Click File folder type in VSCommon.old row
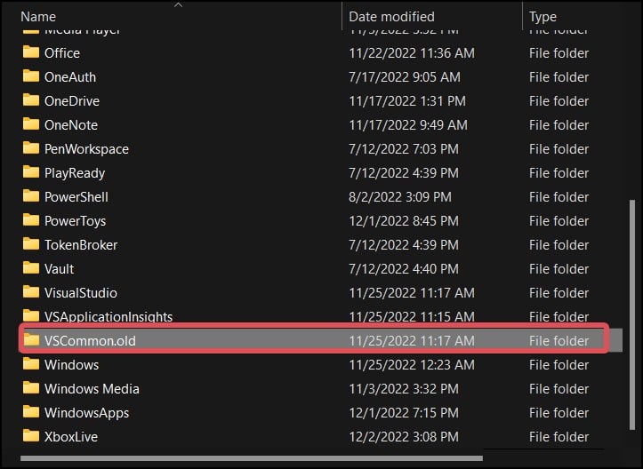Image resolution: width=643 pixels, height=469 pixels. click(559, 341)
